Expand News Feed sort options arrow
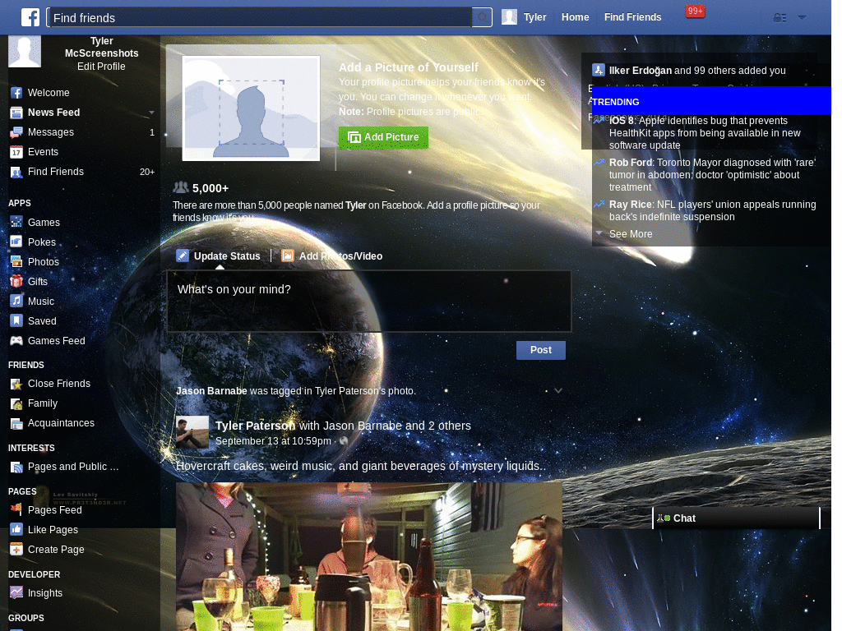This screenshot has width=842, height=631. tap(151, 113)
